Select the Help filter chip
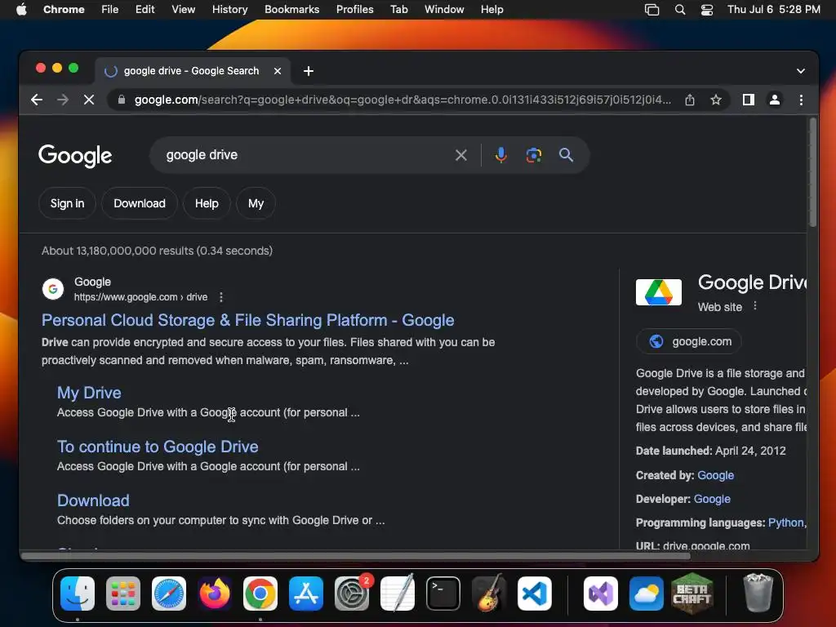This screenshot has width=836, height=627. (207, 203)
